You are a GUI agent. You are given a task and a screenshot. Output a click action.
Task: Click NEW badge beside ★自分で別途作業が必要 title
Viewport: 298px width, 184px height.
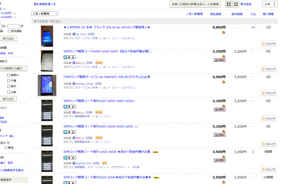click(155, 152)
